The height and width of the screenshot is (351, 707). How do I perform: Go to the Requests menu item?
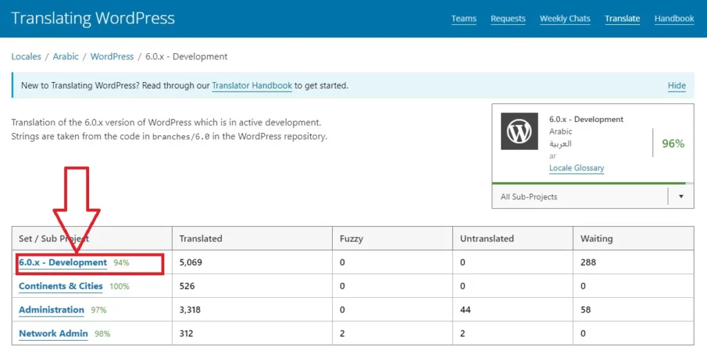(508, 19)
